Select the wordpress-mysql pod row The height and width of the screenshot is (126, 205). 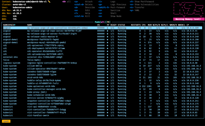(x=103, y=43)
